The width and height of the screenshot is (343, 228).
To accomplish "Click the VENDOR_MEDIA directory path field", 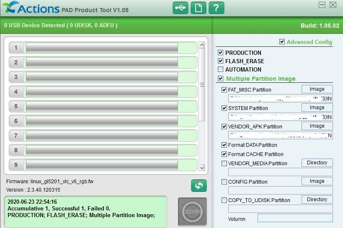I will click(x=281, y=172).
